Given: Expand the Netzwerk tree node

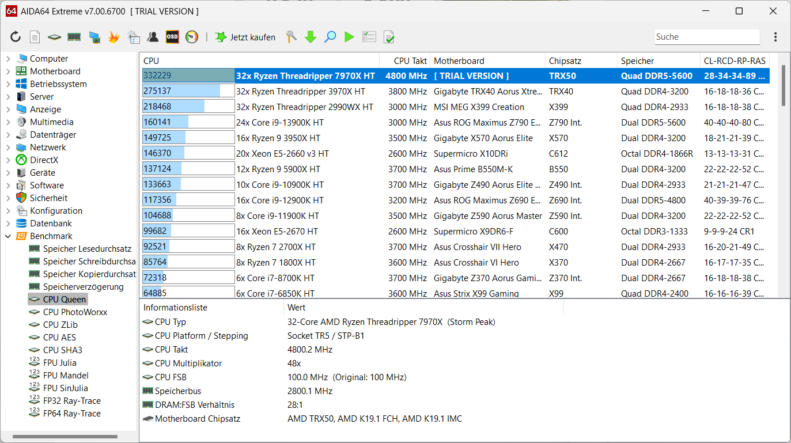Looking at the screenshot, I should [x=8, y=147].
